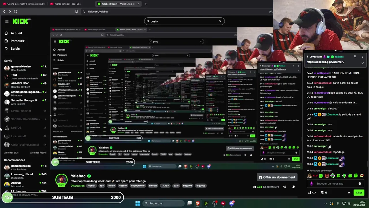Click the green Chat send button
Viewport: 369px width, 208px height.
pyautogui.click(x=359, y=192)
